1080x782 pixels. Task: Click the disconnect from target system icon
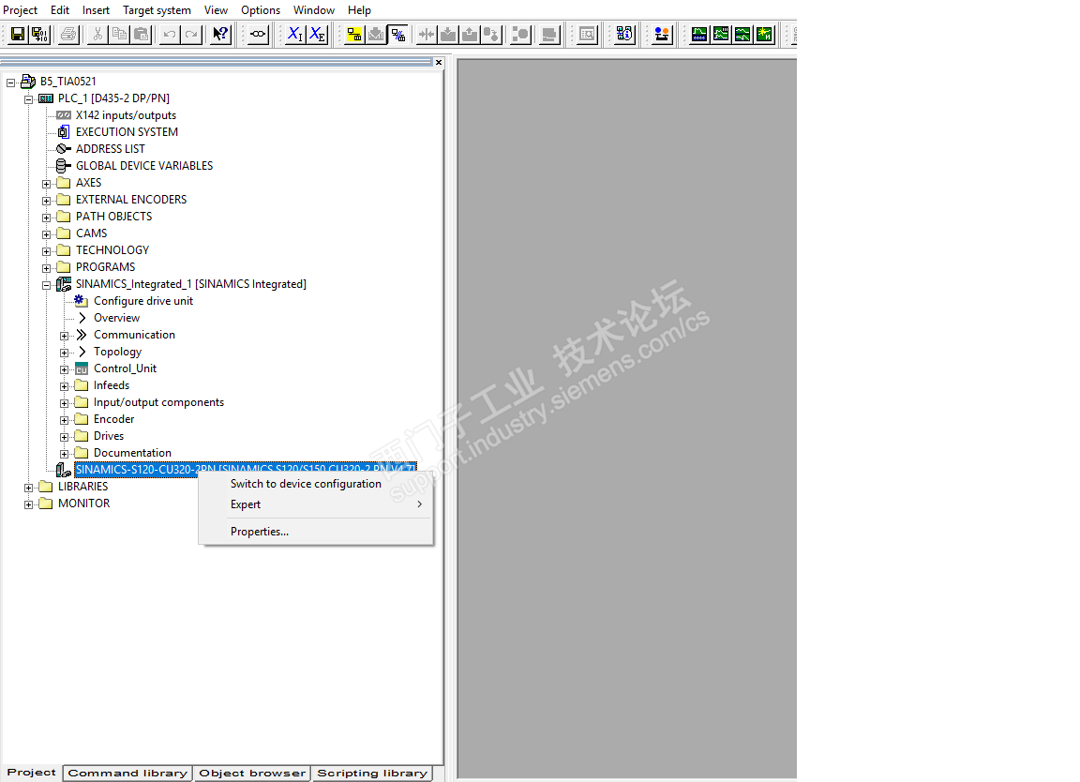(398, 34)
